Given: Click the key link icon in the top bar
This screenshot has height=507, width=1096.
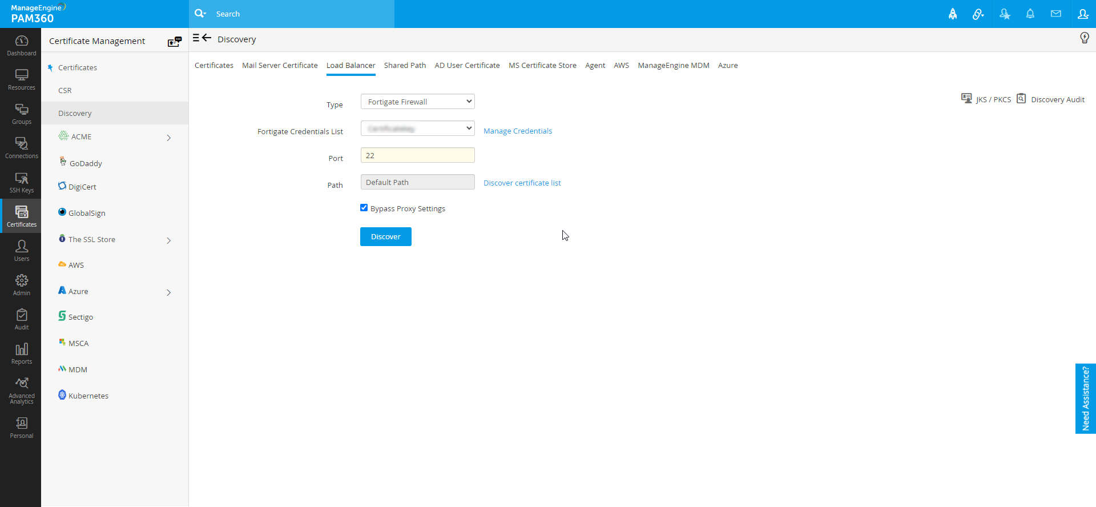Looking at the screenshot, I should pyautogui.click(x=978, y=14).
